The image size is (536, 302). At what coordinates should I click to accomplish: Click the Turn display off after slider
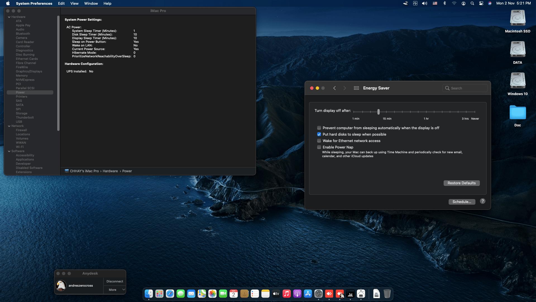coord(379,112)
